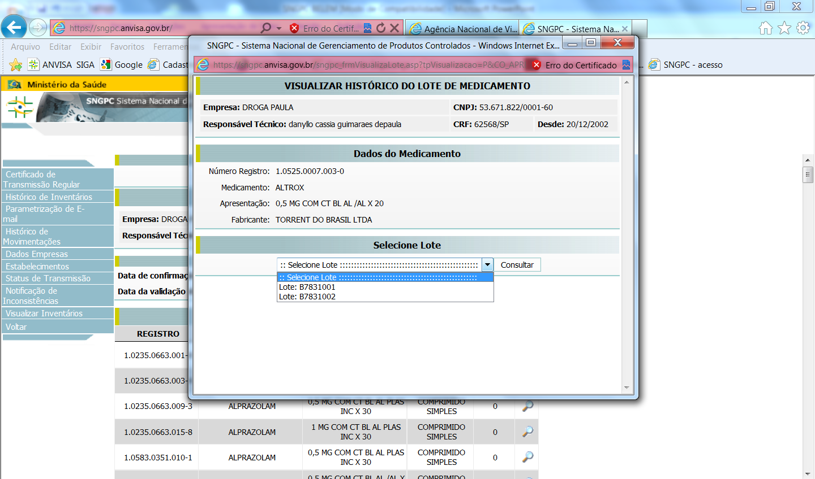Open the SNGPC - acesso bookmark
This screenshot has height=479, width=815.
tap(685, 65)
